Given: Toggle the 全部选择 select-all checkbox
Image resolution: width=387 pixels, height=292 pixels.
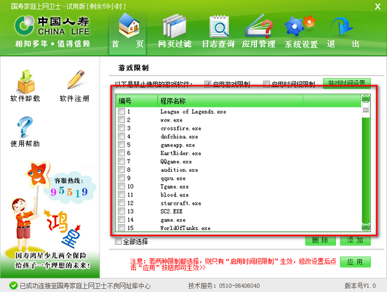Looking at the screenshot, I should (118, 242).
